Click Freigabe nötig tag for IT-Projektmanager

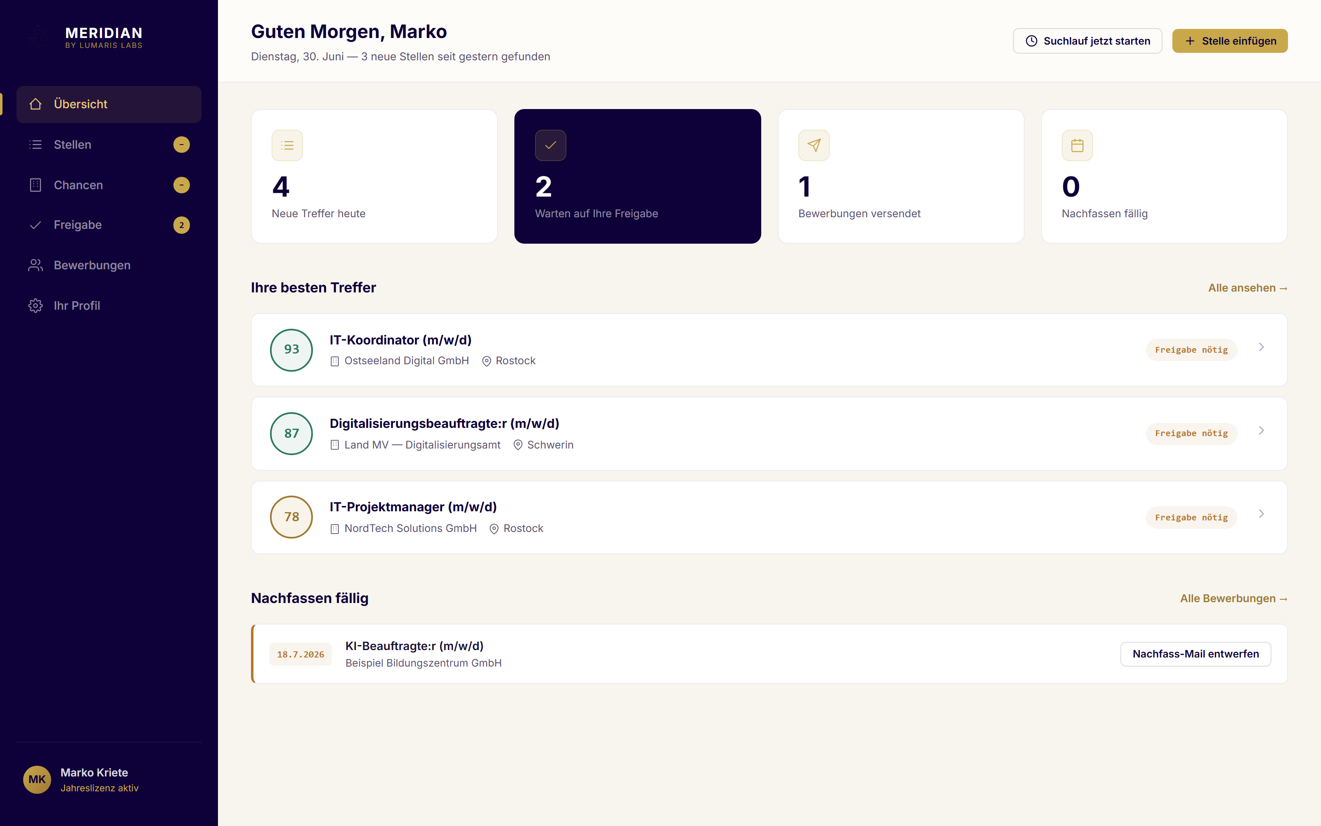pos(1191,517)
